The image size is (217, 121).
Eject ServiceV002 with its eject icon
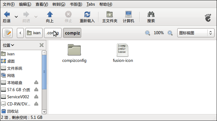click(x=36, y=97)
